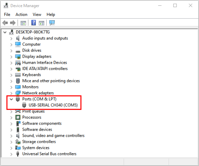199x166 pixels.
Task: Click the Universal Serial Bus controllers icon
Action: click(x=18, y=154)
